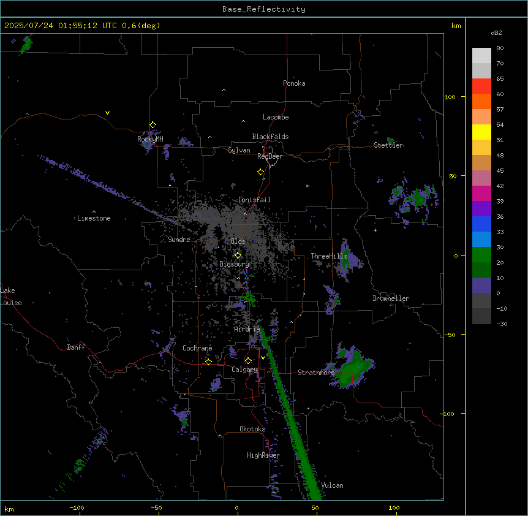Click the Lake Louise label
Viewport: 528px width, 516px height.
11,297
